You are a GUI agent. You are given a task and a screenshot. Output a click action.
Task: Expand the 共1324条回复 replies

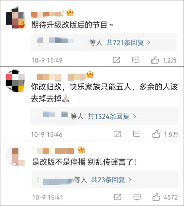coord(112,117)
